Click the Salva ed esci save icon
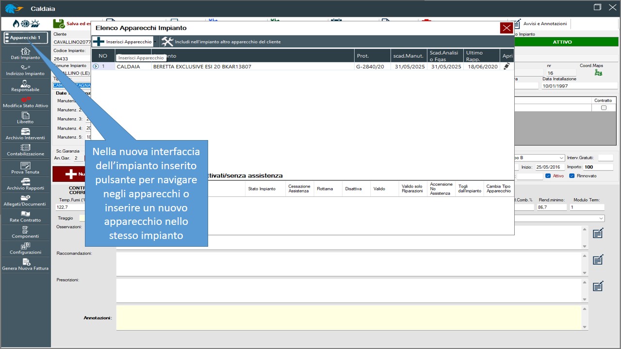Screen dimensions: 621x349 coord(59,24)
